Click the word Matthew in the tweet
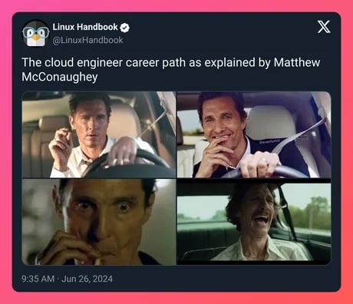Viewport: 353px width, 304px height. [x=297, y=62]
